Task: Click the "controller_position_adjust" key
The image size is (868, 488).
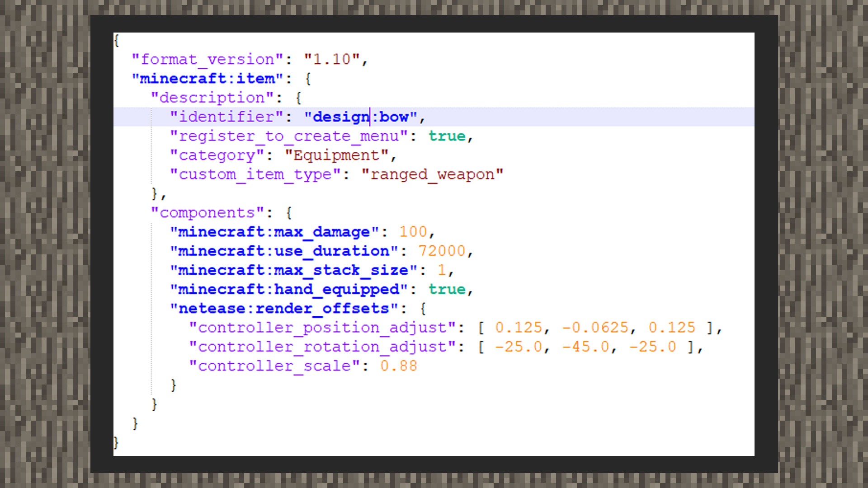Action: pos(322,328)
